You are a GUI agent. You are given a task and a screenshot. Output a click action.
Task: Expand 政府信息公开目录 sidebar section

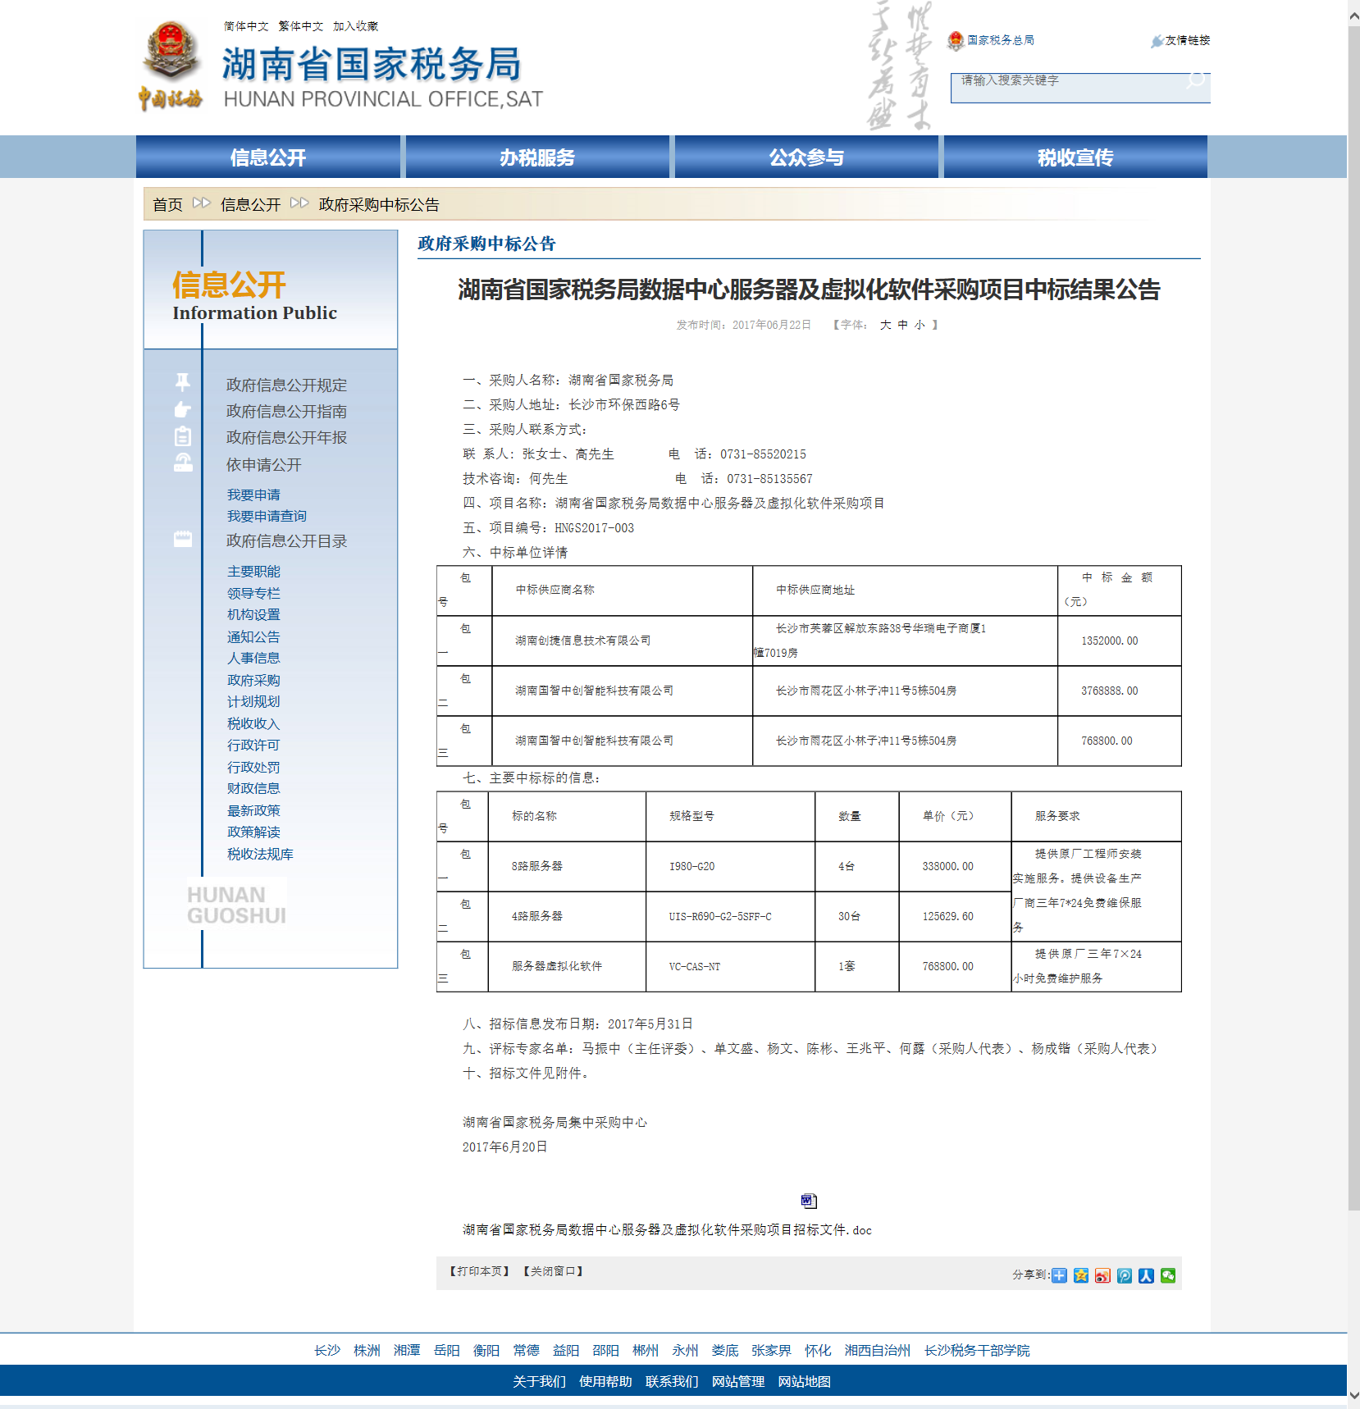coord(286,541)
